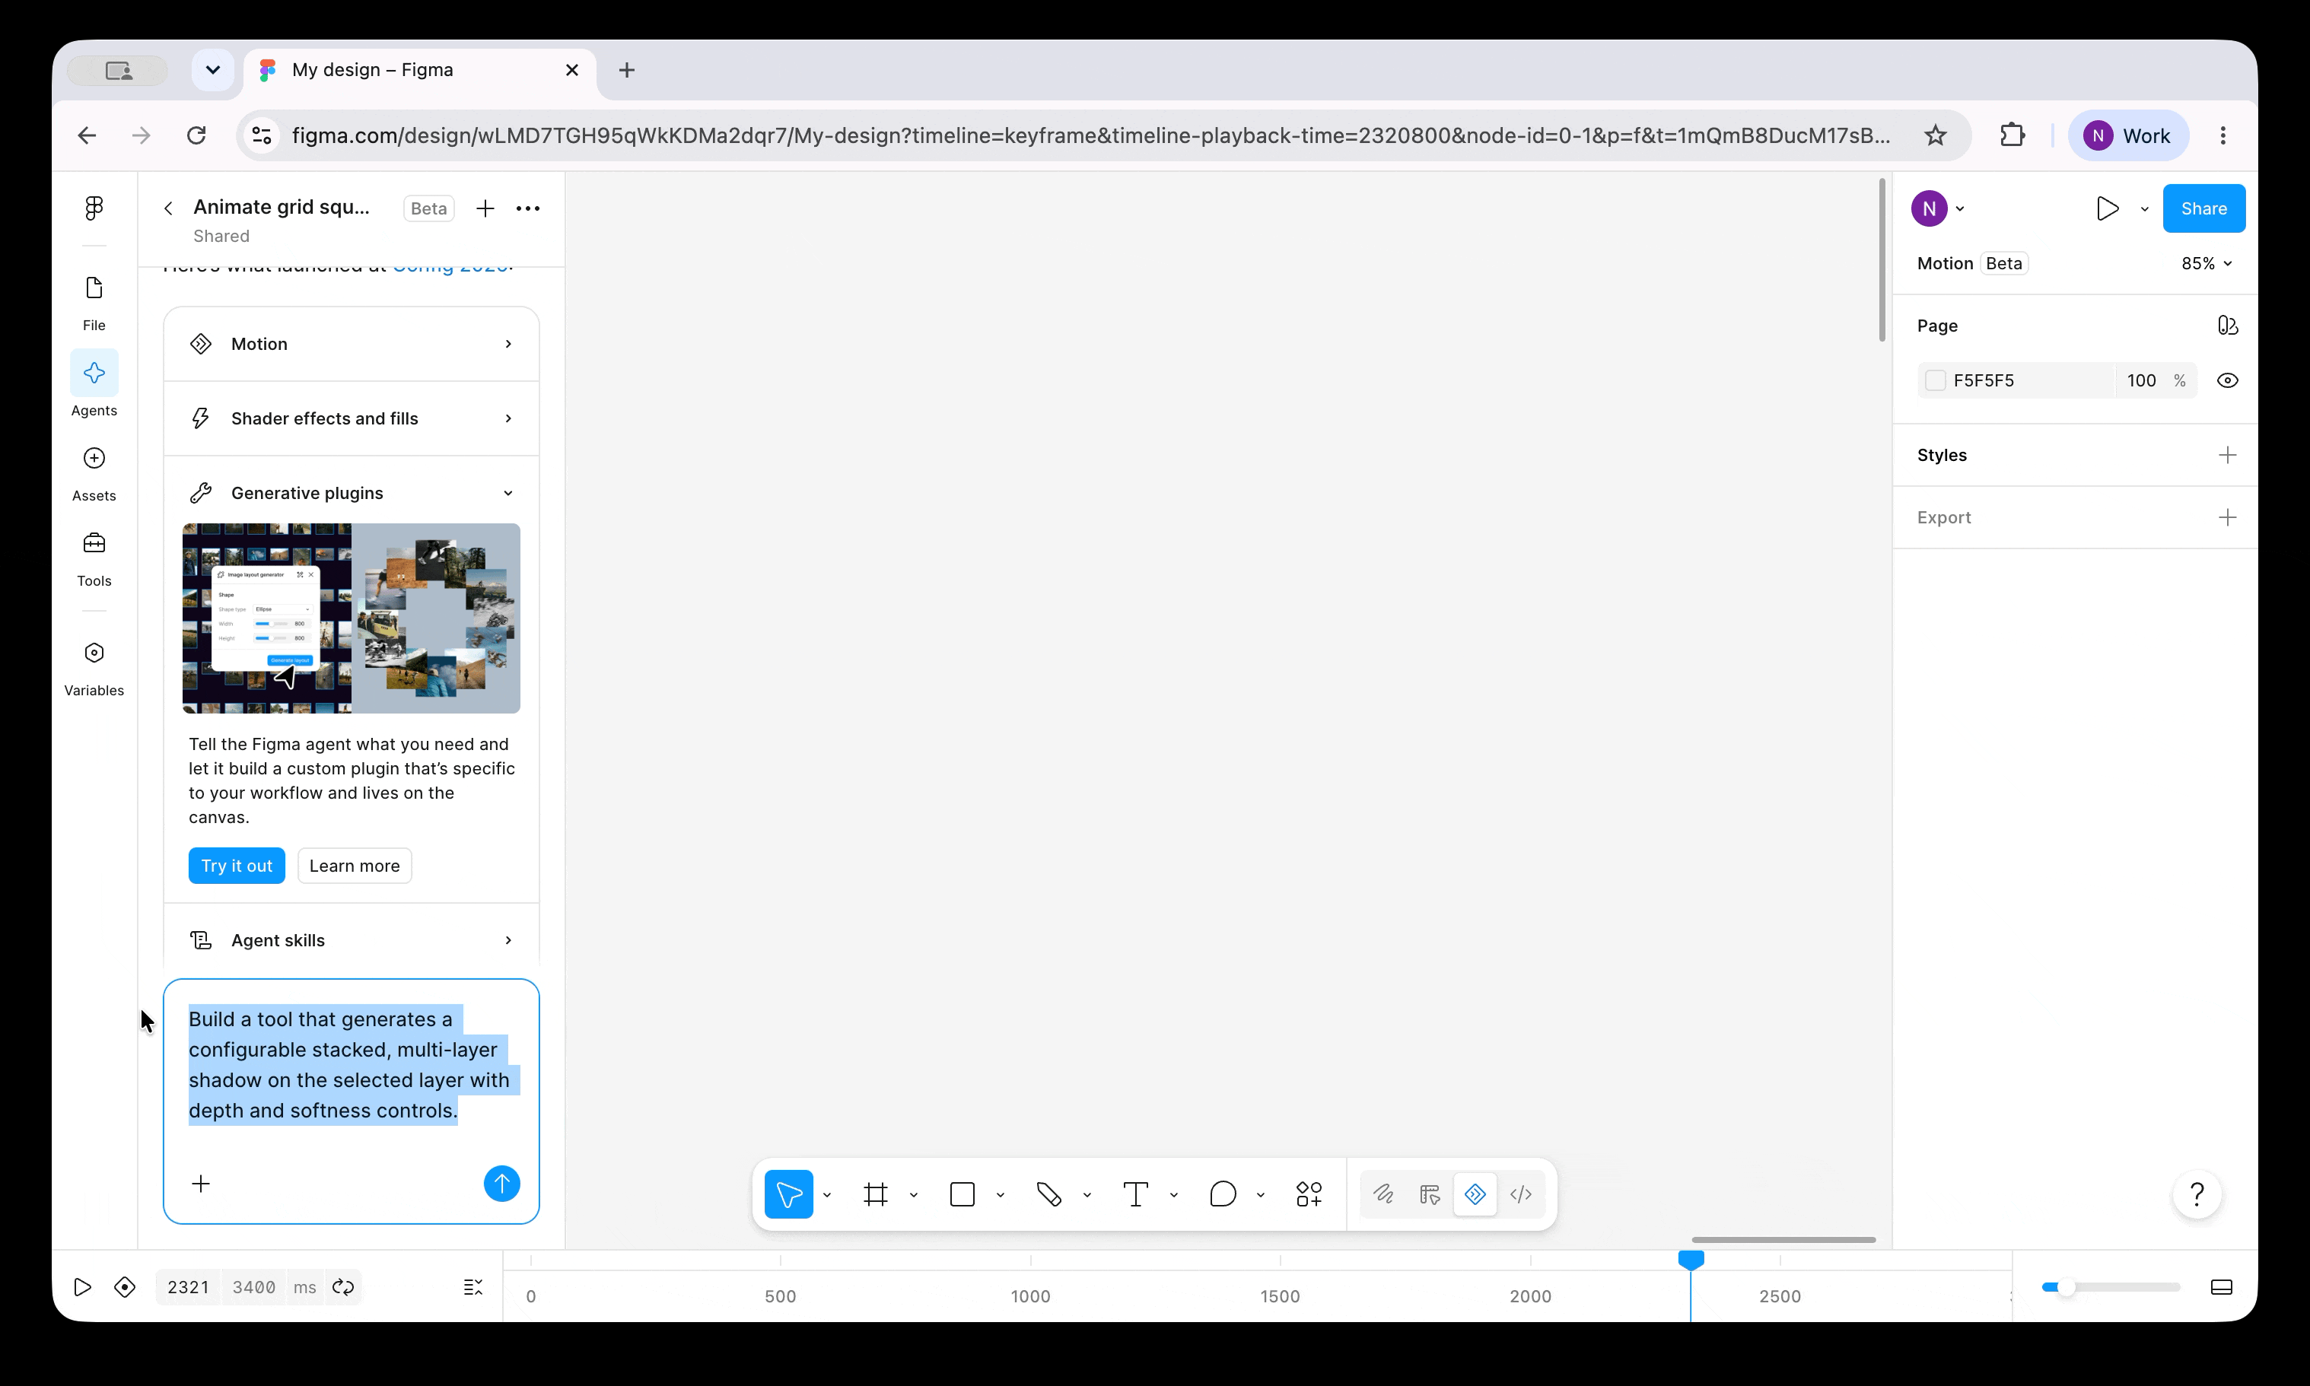2310x1386 pixels.
Task: Click the Try it out button
Action: tap(237, 866)
